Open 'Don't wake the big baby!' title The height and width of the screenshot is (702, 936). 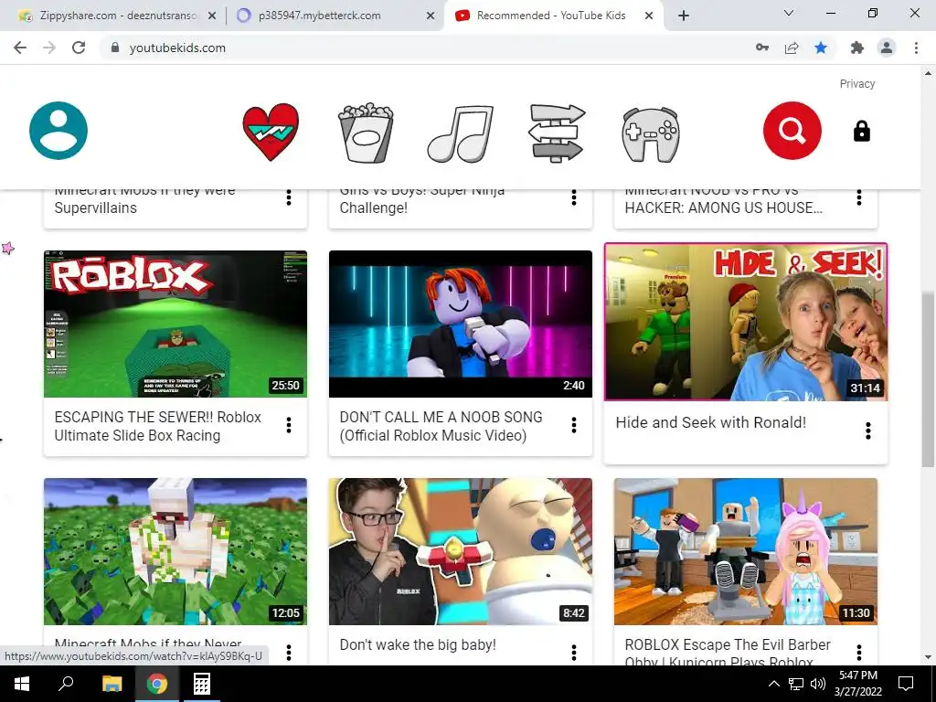[x=418, y=644]
